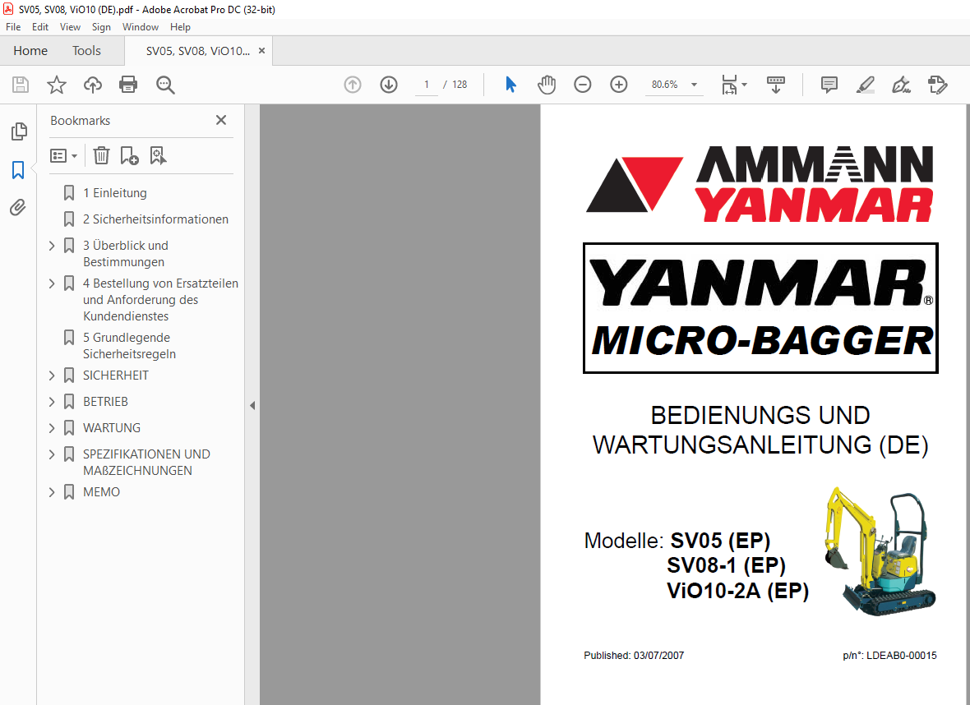This screenshot has height=705, width=970.
Task: Click the Save file icon
Action: [21, 85]
